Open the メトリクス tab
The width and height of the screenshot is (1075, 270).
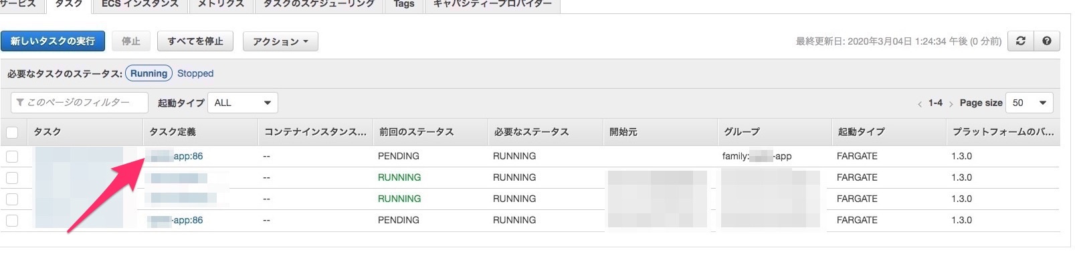219,4
